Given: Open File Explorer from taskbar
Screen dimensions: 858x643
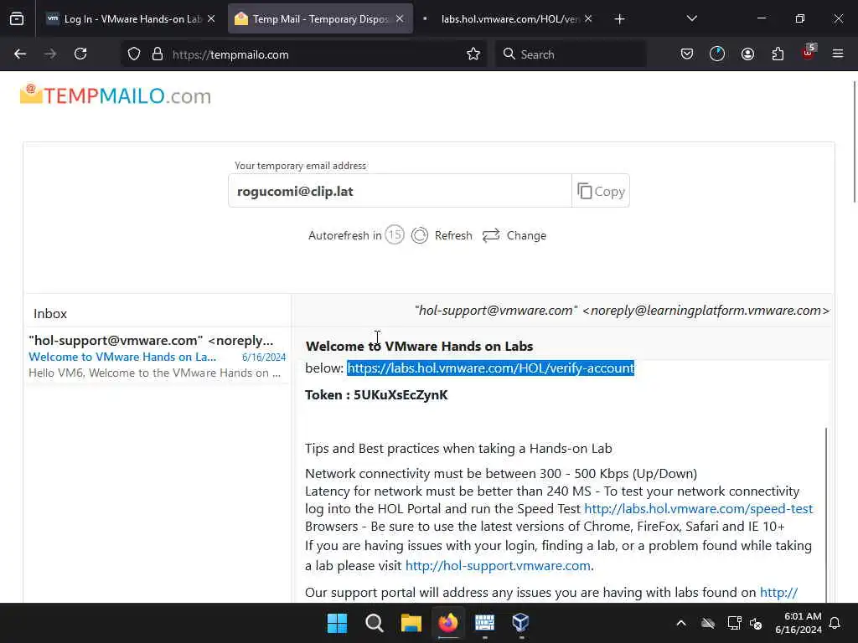Looking at the screenshot, I should 411,623.
